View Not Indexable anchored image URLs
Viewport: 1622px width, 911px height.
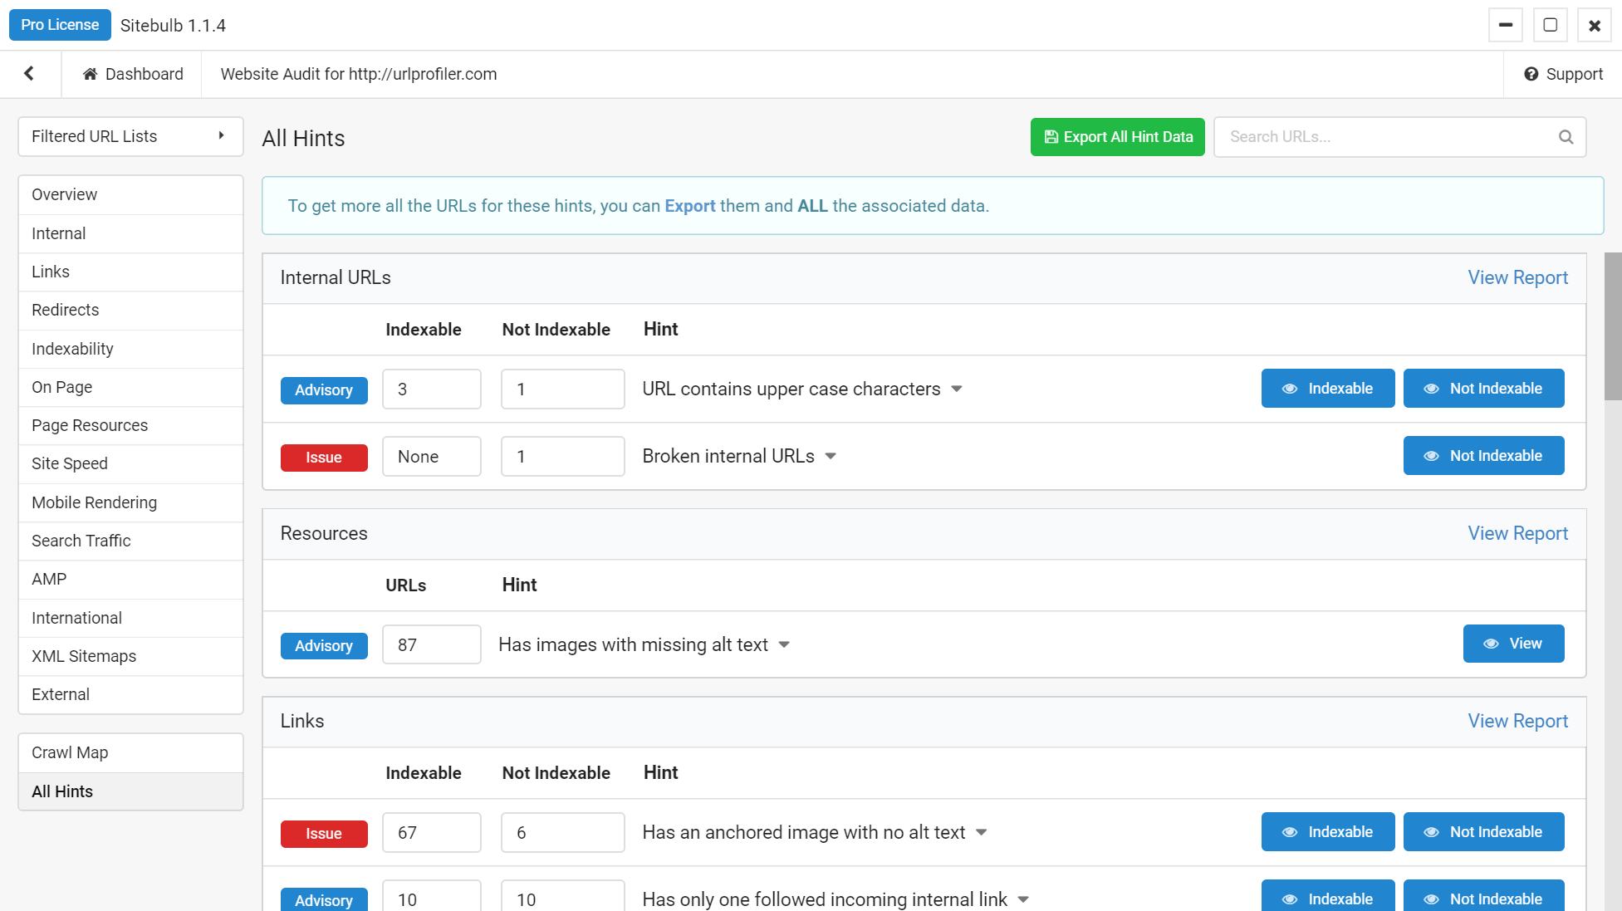1483,832
